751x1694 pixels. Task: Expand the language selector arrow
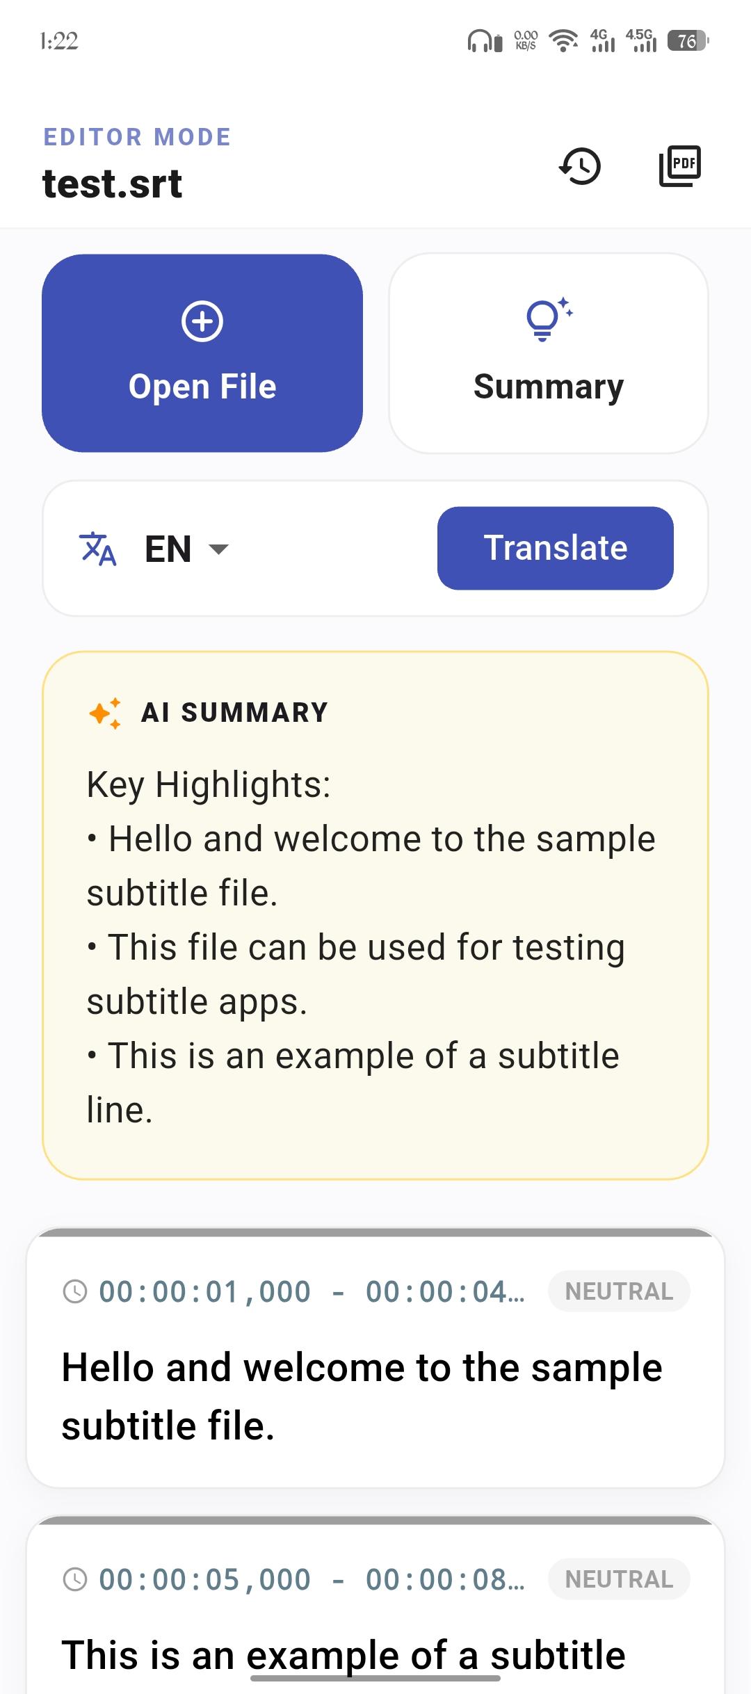coord(219,549)
